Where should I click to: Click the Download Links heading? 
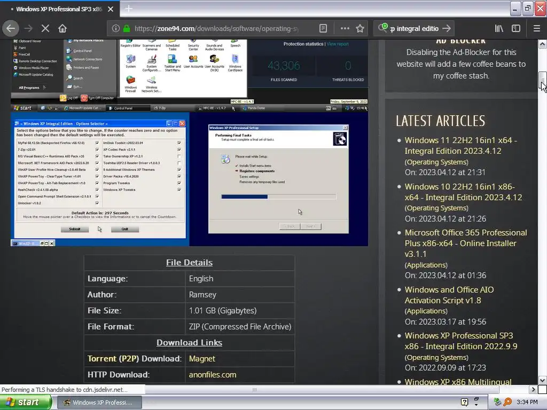click(189, 343)
